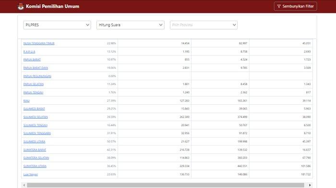
Task: Click the value 1.195 in Papua row
Action: coord(186,52)
